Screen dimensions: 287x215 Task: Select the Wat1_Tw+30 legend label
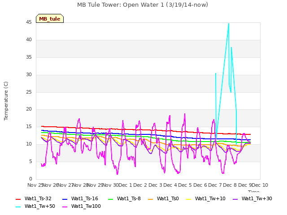(x=257, y=198)
